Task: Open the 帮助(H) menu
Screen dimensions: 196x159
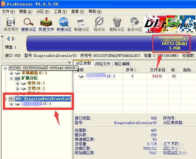Action: click(x=95, y=12)
